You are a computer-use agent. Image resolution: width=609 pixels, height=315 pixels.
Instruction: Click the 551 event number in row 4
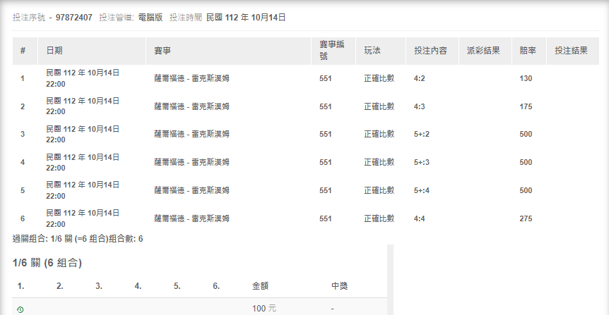(326, 162)
